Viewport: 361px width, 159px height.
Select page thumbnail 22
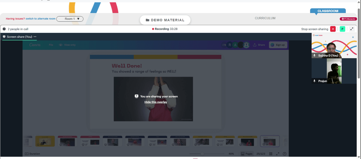pyautogui.click(x=203, y=141)
